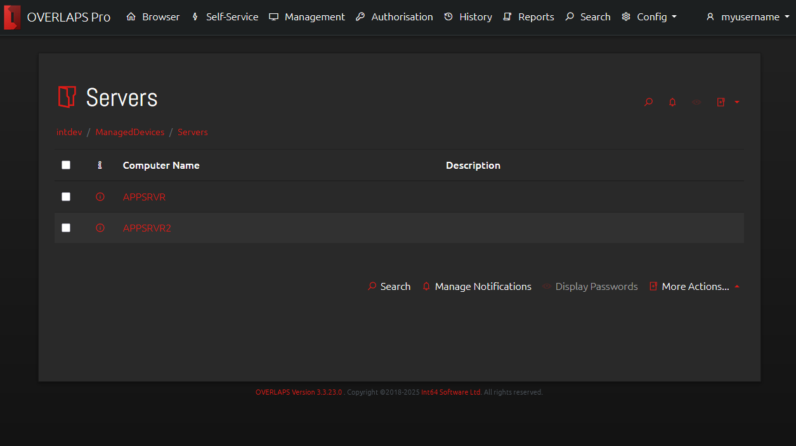The height and width of the screenshot is (446, 796).
Task: Click the Display Passwords option
Action: 590,287
